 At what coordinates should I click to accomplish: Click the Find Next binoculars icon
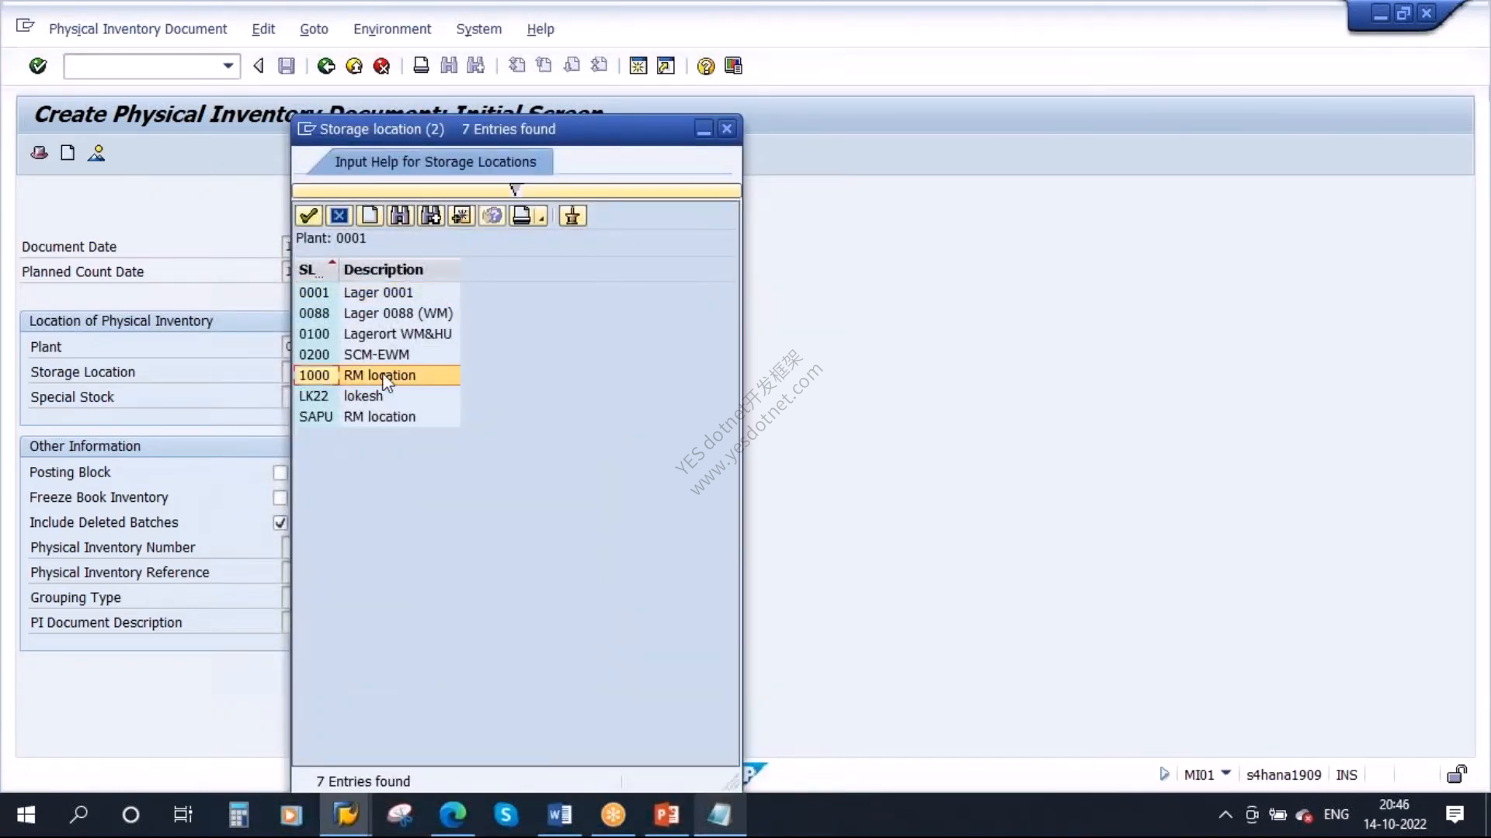click(476, 66)
